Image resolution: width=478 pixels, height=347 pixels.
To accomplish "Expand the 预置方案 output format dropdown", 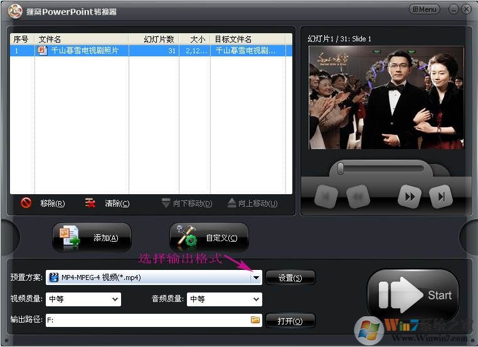I will (255, 277).
